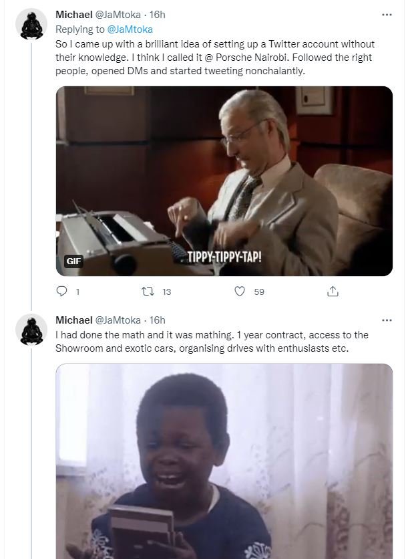Open the 16h timestamp of the first tweet
The image size is (412, 559).
(157, 15)
